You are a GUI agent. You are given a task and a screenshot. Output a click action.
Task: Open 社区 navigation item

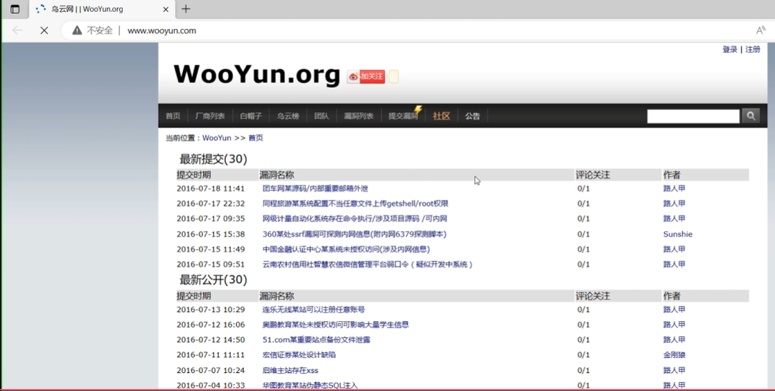[x=442, y=116]
